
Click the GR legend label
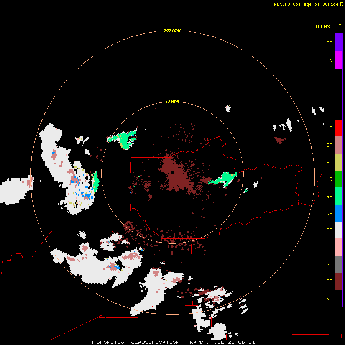click(329, 145)
